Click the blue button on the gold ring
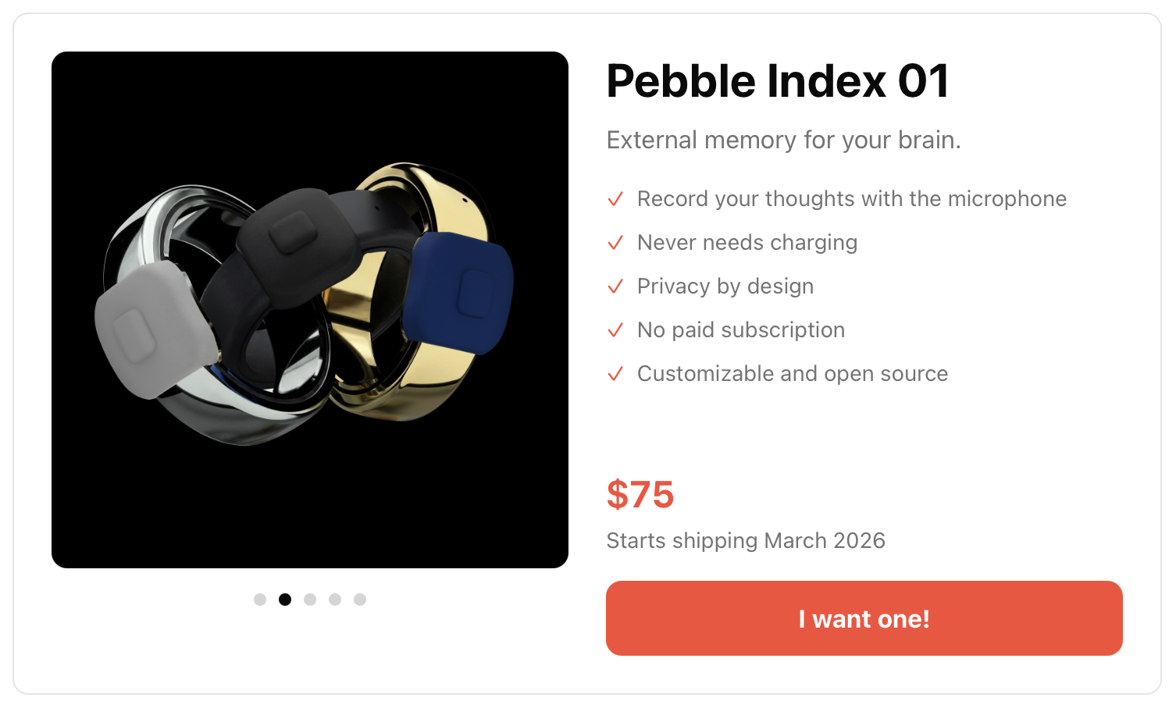The image size is (1176, 701). coord(472,293)
